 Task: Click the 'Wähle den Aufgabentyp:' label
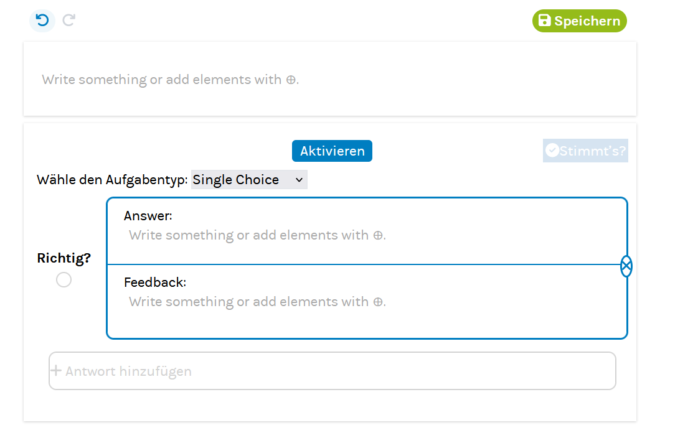(112, 180)
